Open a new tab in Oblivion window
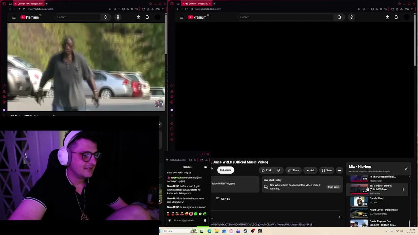The height and width of the screenshot is (235, 418). 46,4
